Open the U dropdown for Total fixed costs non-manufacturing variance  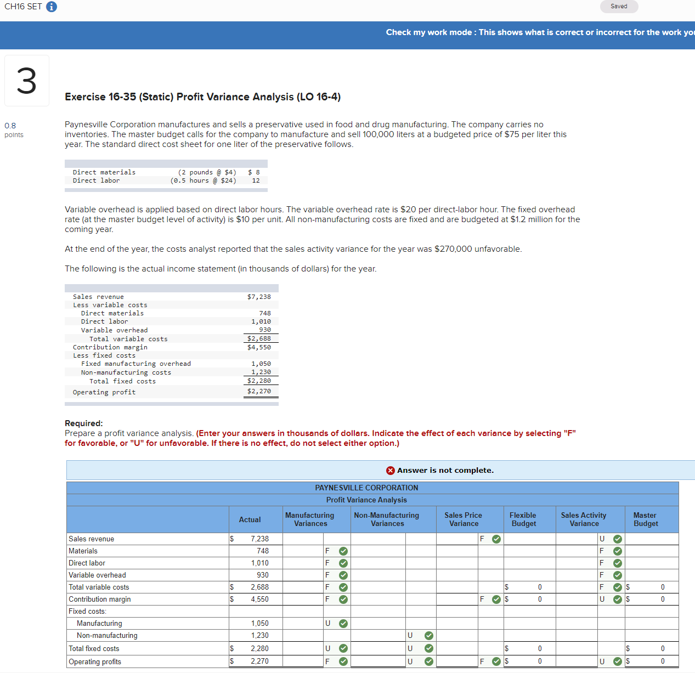pyautogui.click(x=409, y=648)
